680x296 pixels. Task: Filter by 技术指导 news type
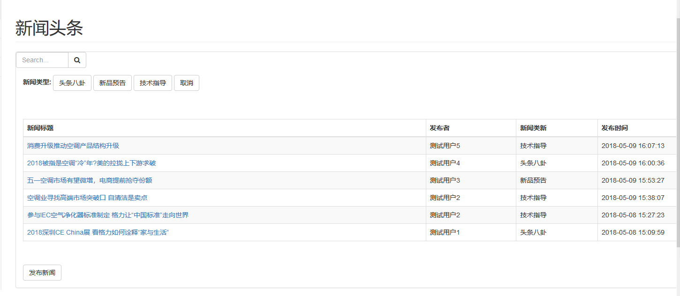click(153, 83)
